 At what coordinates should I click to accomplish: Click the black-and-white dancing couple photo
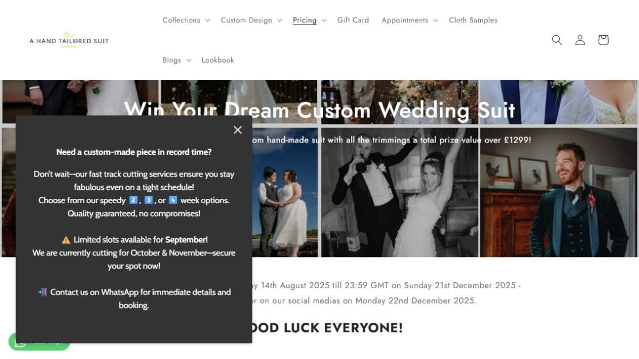(x=399, y=192)
